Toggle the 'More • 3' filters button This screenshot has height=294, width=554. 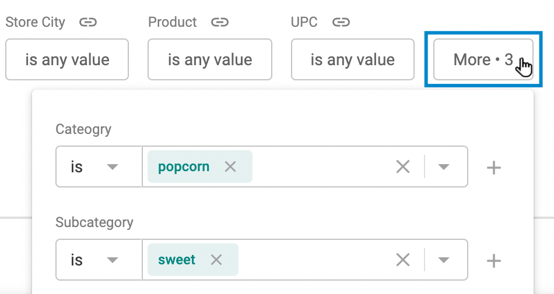click(483, 59)
